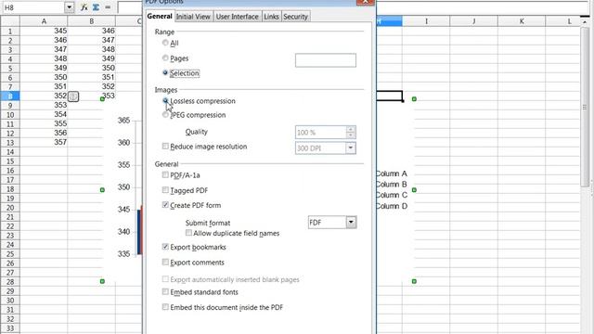This screenshot has height=334, width=594.
Task: Click cell A8 containing 352
Action: (x=44, y=96)
